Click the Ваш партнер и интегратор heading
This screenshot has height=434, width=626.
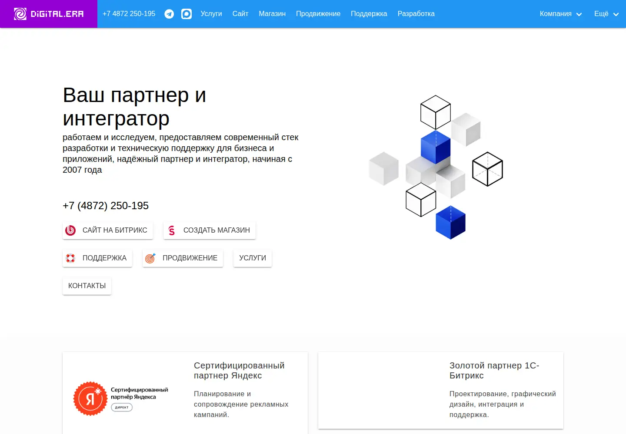pos(134,107)
